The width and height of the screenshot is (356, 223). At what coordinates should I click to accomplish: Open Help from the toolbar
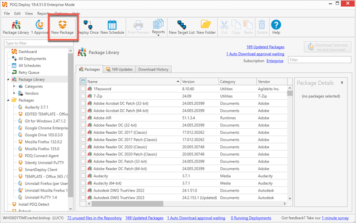pos(276,27)
